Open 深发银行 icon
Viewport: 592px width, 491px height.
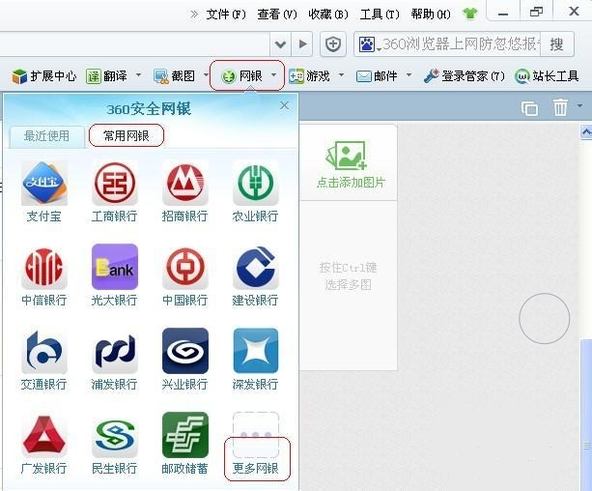tap(256, 351)
